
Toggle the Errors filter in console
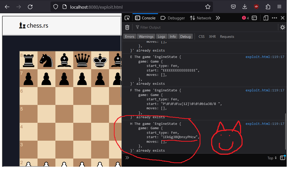130,37
